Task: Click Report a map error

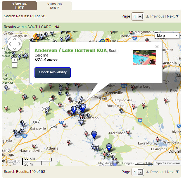Action: pyautogui.click(x=168, y=163)
